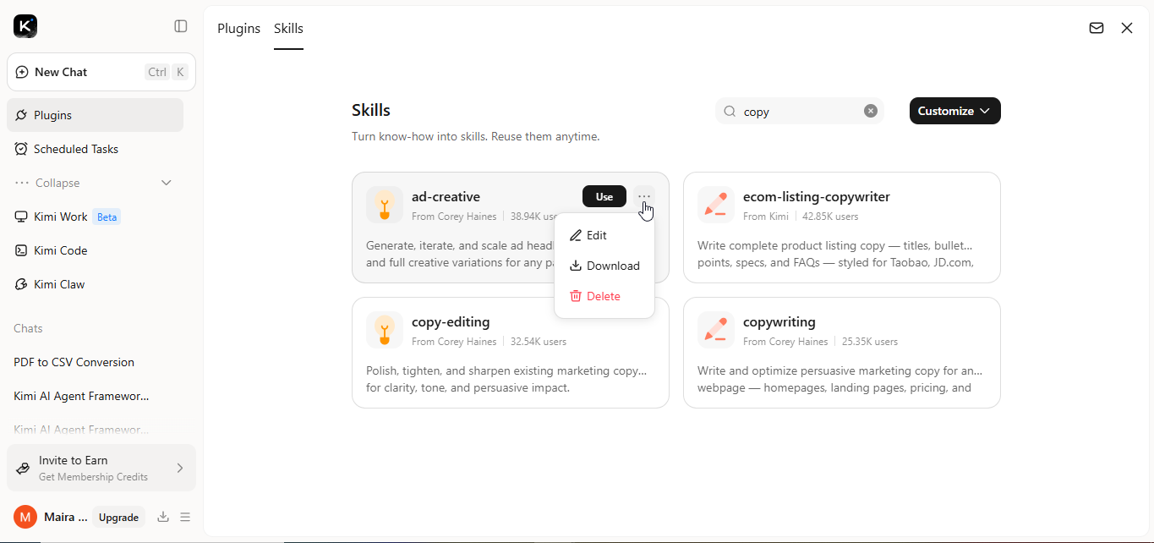The width and height of the screenshot is (1154, 543).
Task: Select the Skills tab
Action: 288,28
